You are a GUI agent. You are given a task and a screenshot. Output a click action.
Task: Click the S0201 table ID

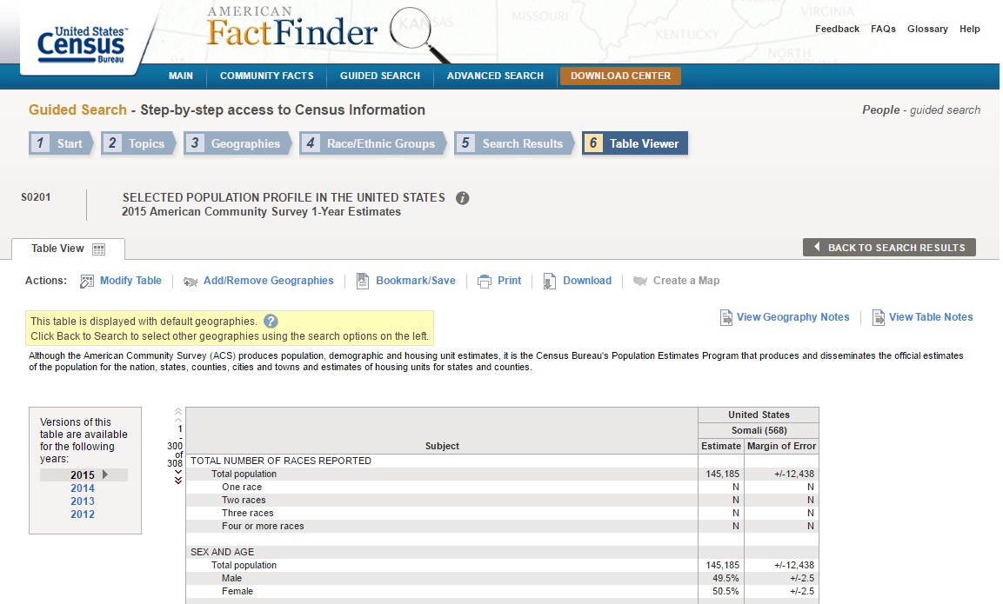(36, 197)
